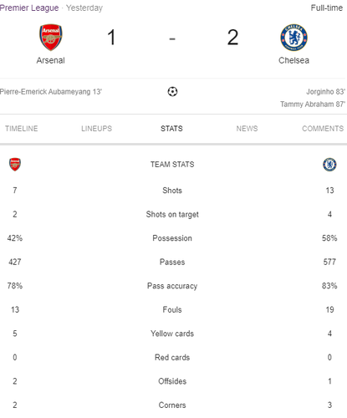This screenshot has width=347, height=418.
Task: Click the large Chelsea crest logo
Action: (293, 38)
